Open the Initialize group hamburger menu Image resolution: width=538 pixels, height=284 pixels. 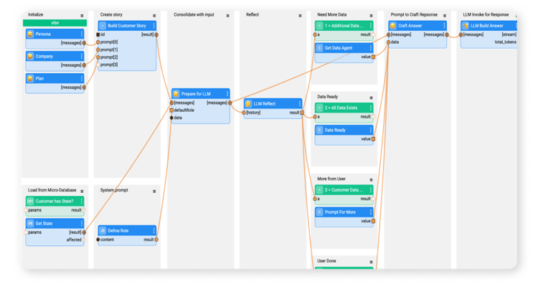click(82, 16)
